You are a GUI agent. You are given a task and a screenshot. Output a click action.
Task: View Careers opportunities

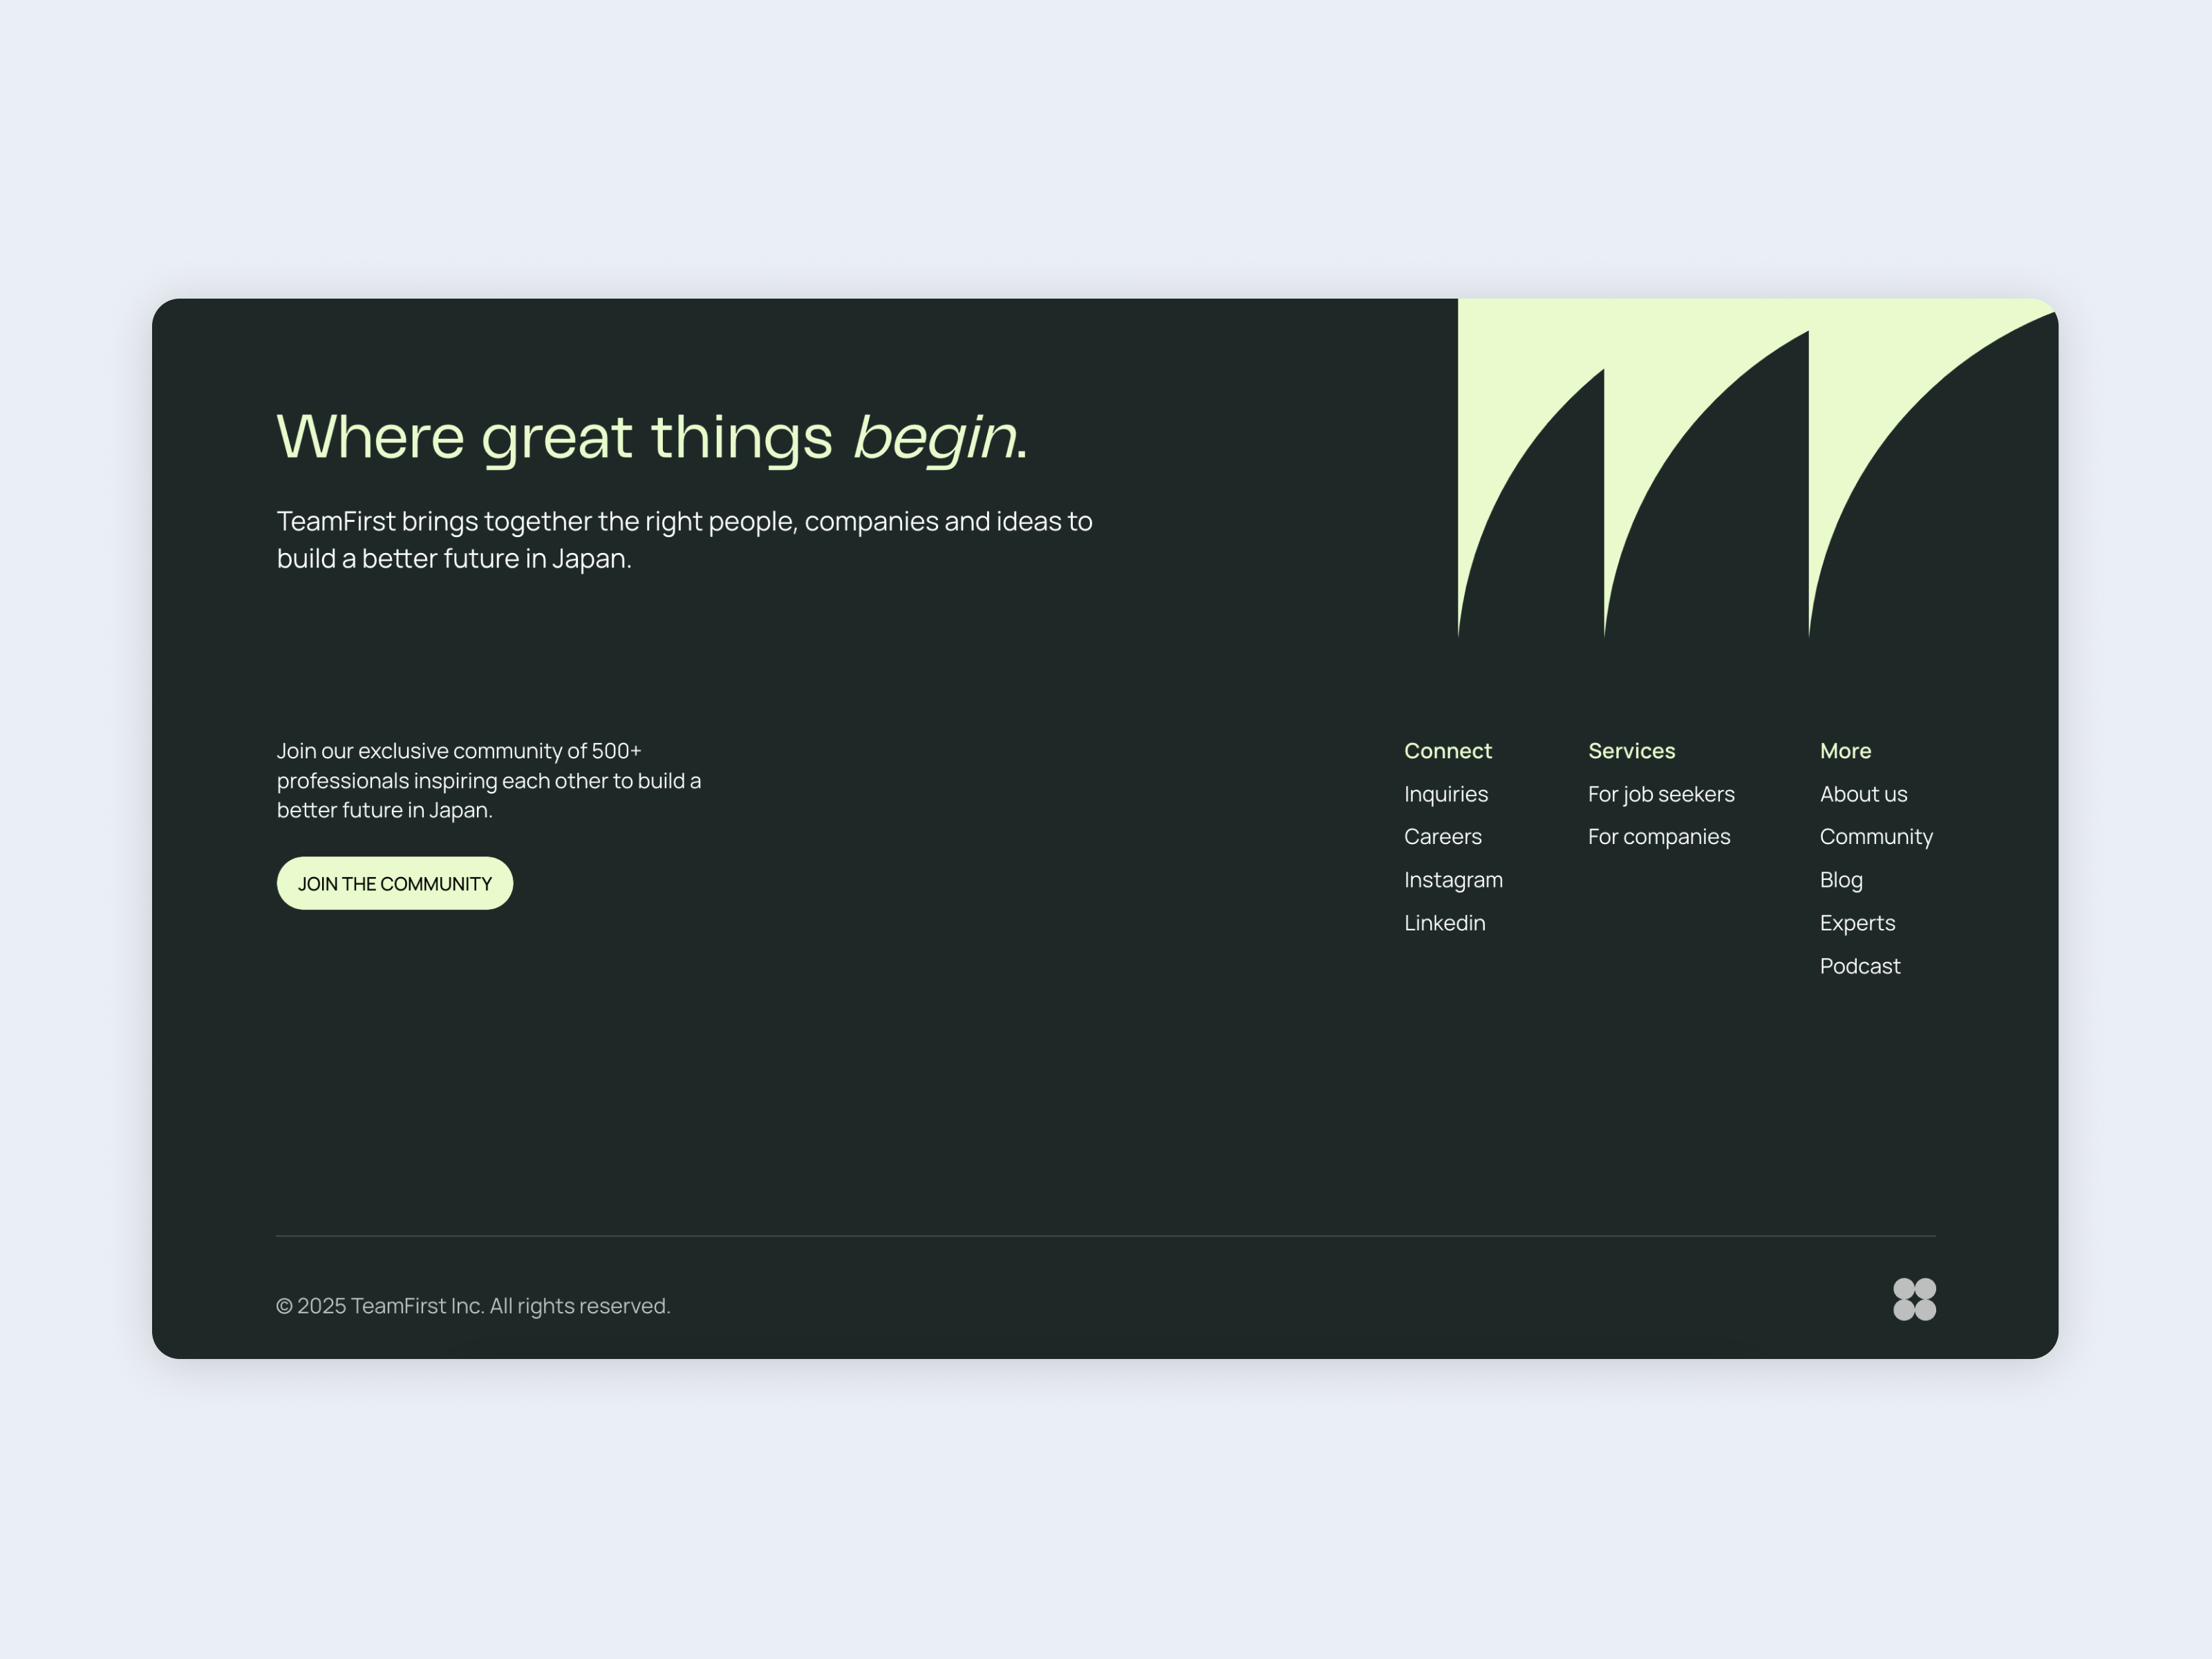[1443, 836]
